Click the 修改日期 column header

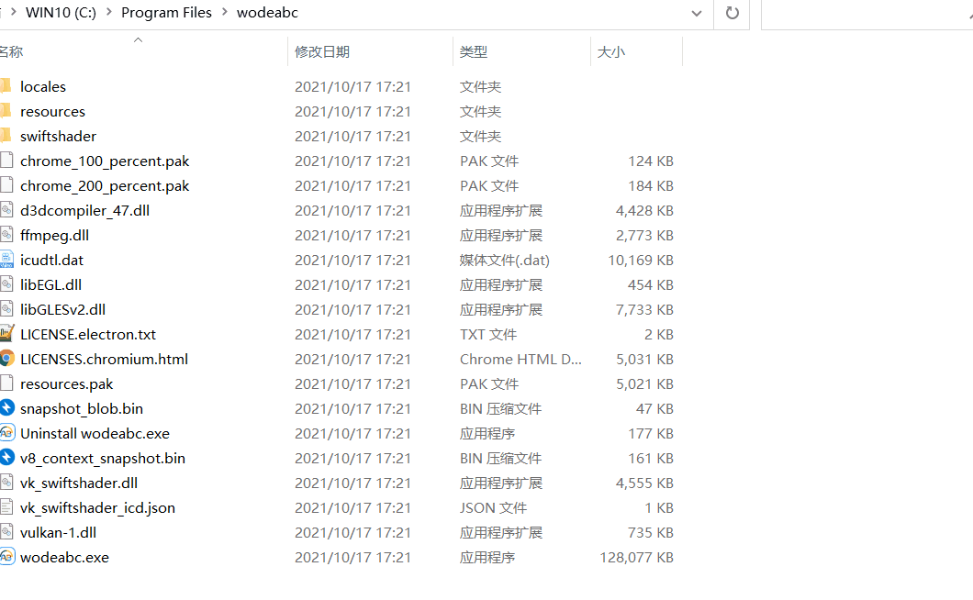(x=320, y=51)
